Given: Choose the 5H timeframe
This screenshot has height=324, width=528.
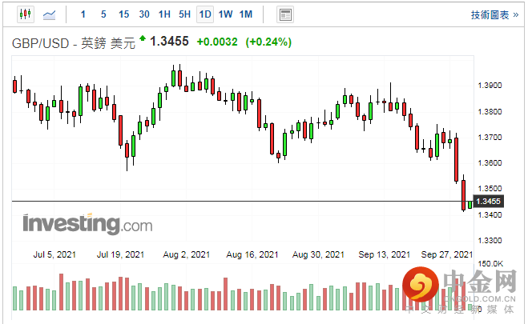Looking at the screenshot, I should click(184, 14).
